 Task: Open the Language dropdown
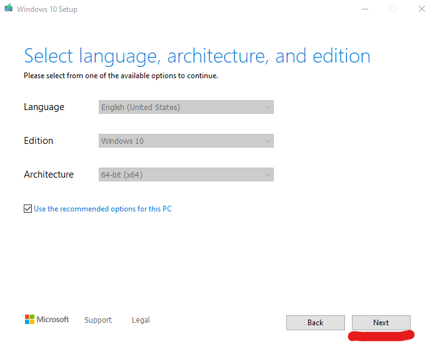pos(186,107)
